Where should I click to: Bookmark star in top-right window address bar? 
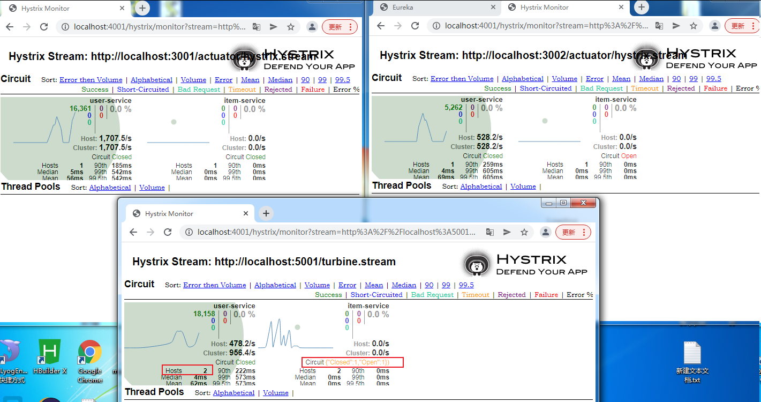coord(694,26)
